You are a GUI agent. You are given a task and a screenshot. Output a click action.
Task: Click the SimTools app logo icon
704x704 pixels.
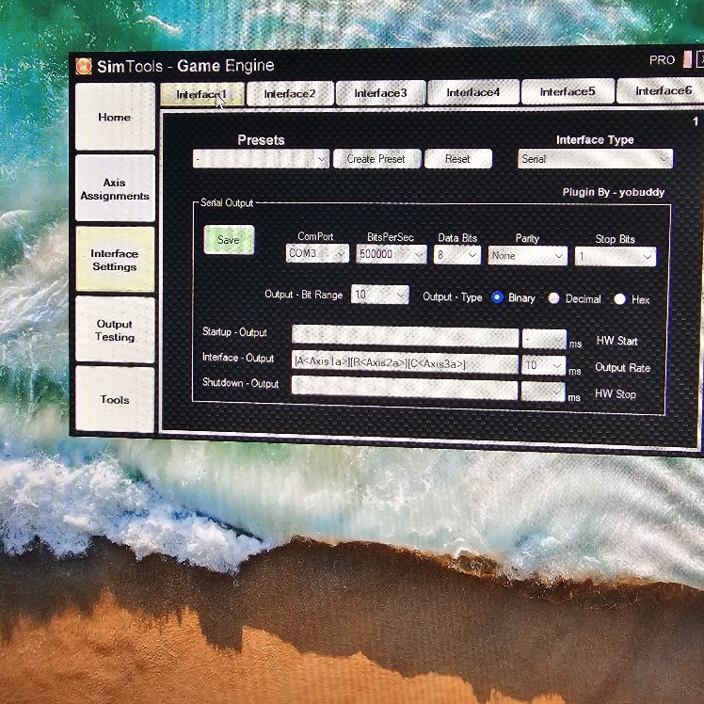(x=83, y=66)
